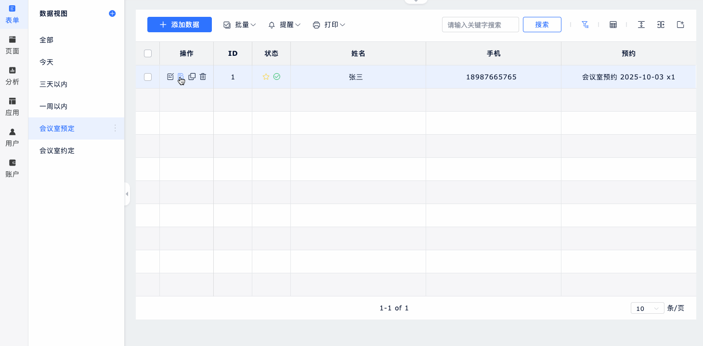The height and width of the screenshot is (346, 703).
Task: Click the table column settings icon
Action: pyautogui.click(x=613, y=25)
